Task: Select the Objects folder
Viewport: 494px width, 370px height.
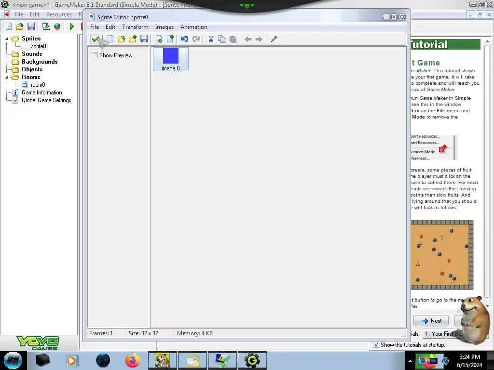Action: point(32,69)
